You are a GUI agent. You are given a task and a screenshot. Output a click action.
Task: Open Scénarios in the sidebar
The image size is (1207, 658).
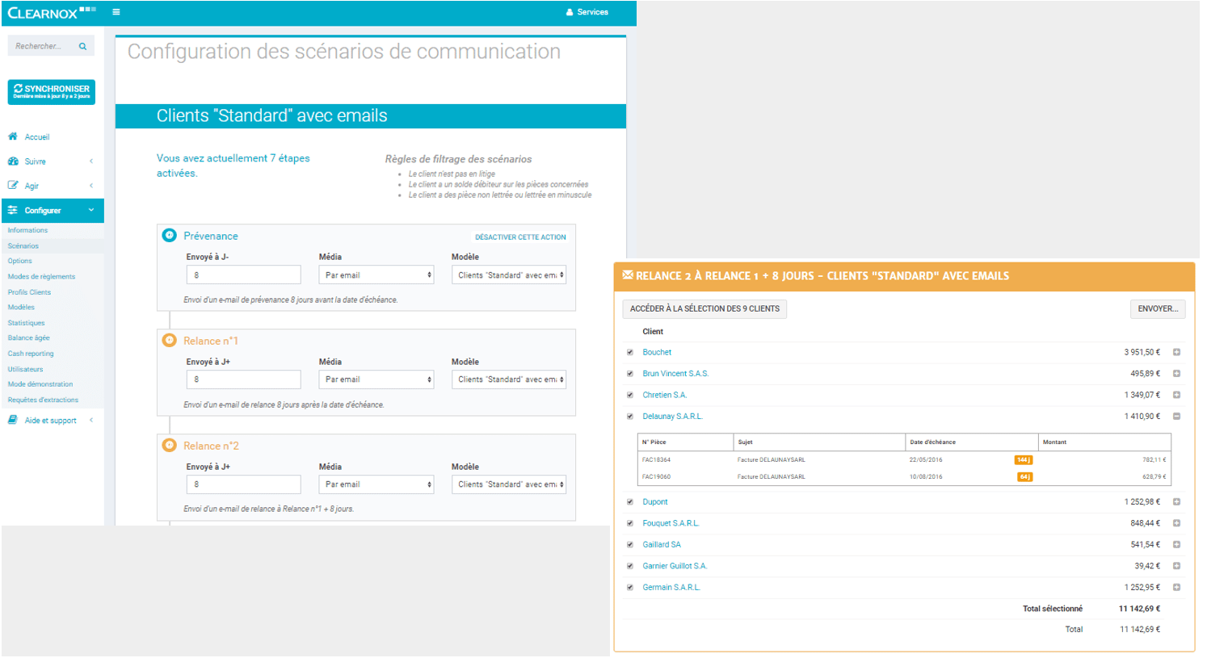(x=23, y=245)
